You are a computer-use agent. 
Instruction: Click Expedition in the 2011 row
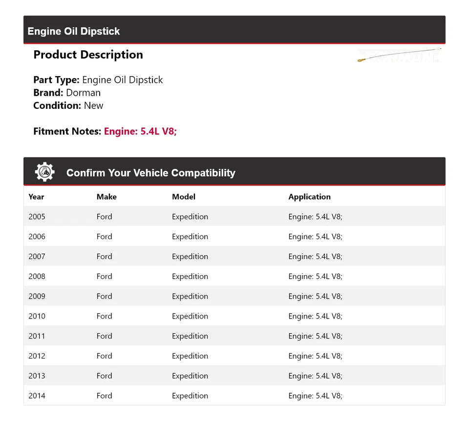tap(190, 336)
